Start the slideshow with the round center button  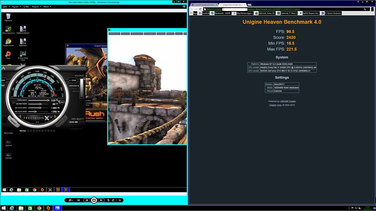(x=94, y=200)
